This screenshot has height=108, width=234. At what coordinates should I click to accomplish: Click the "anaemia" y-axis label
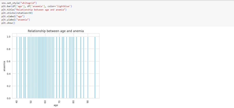(4, 66)
